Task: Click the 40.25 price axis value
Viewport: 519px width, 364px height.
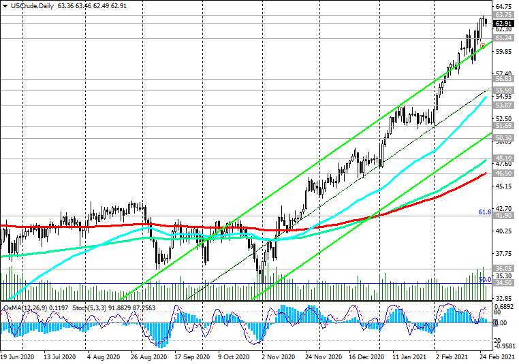Action: (x=503, y=231)
